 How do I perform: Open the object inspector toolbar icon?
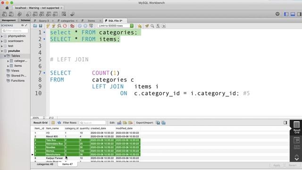click(x=20, y=14)
